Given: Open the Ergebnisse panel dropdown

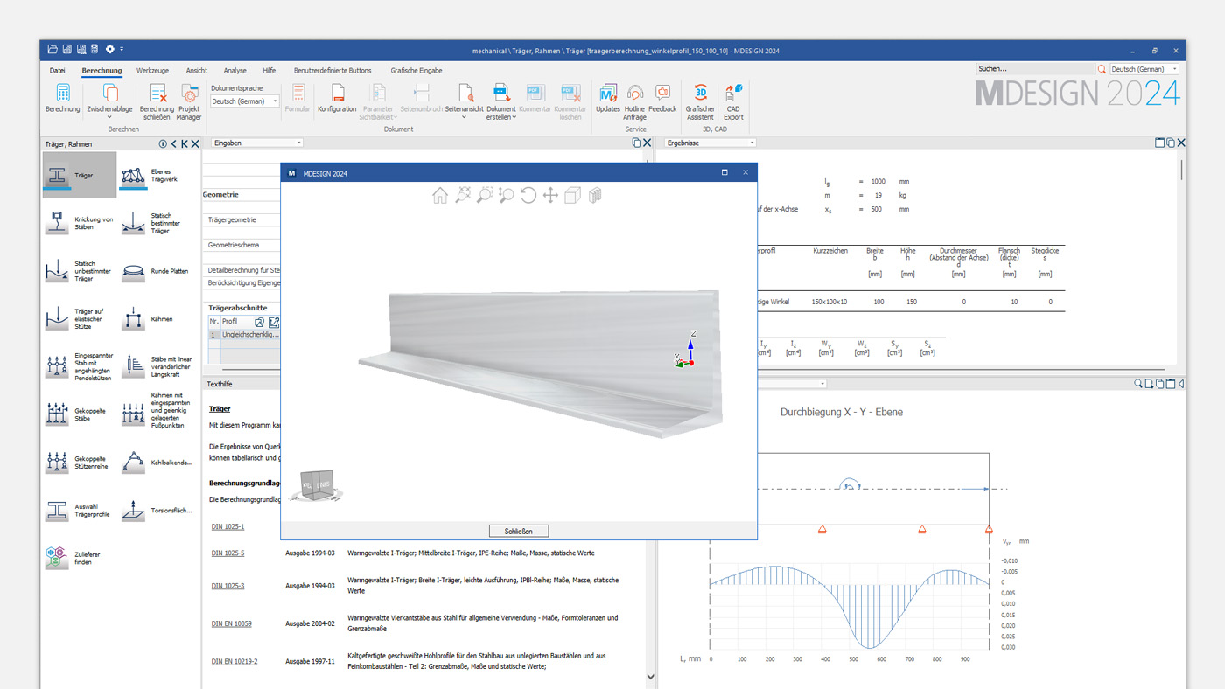Looking at the screenshot, I should pos(710,143).
